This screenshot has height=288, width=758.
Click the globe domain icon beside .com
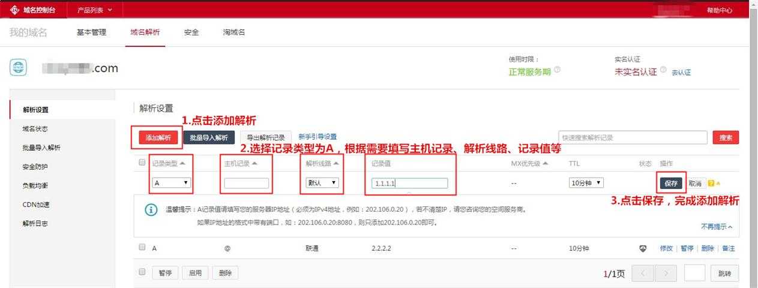18,68
